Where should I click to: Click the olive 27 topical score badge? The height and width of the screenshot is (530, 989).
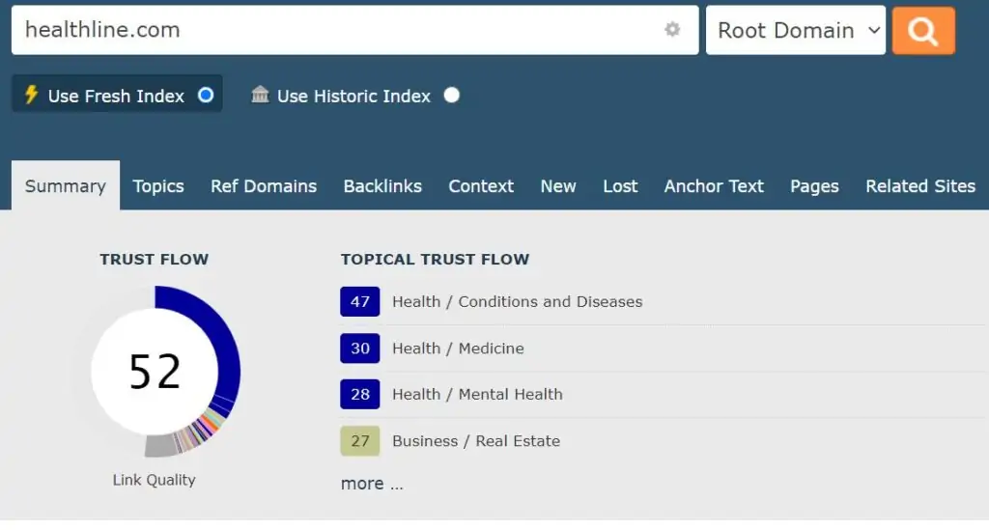pos(360,440)
